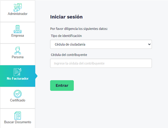Viewport: 168px width, 128px height.
Task: Select No Facturador tab label
Action: (17, 78)
